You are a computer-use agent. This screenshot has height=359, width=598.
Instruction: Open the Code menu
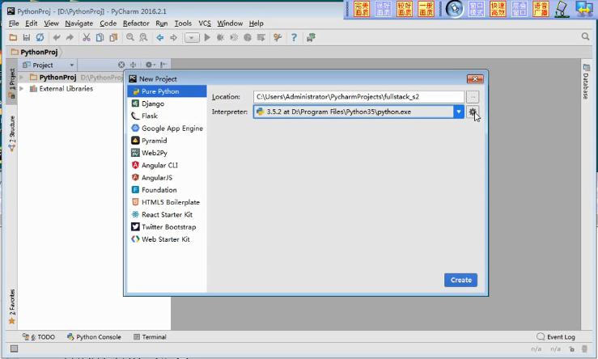108,23
